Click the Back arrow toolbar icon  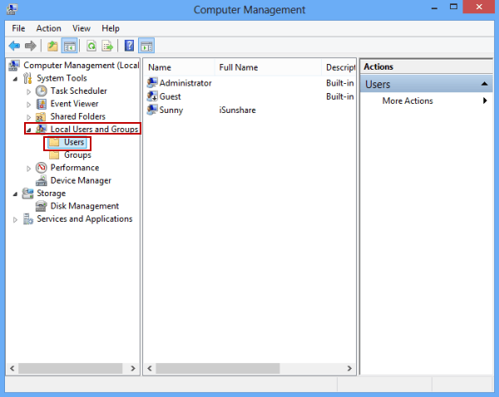pyautogui.click(x=14, y=46)
